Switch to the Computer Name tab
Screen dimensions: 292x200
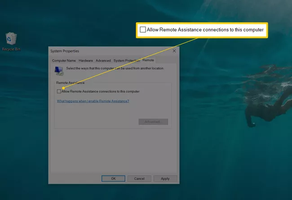[x=64, y=61]
